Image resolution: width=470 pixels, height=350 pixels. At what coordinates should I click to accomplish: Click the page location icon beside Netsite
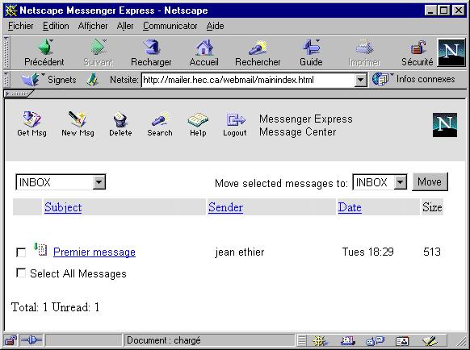pyautogui.click(x=93, y=80)
